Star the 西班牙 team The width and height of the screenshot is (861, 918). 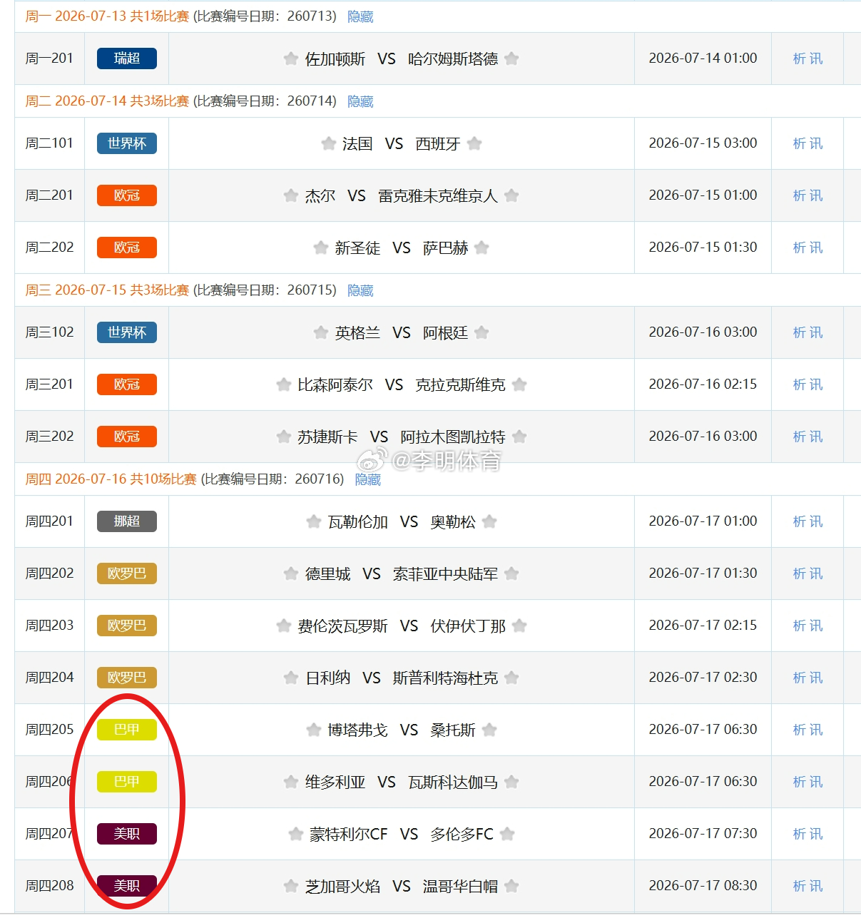[x=474, y=143]
